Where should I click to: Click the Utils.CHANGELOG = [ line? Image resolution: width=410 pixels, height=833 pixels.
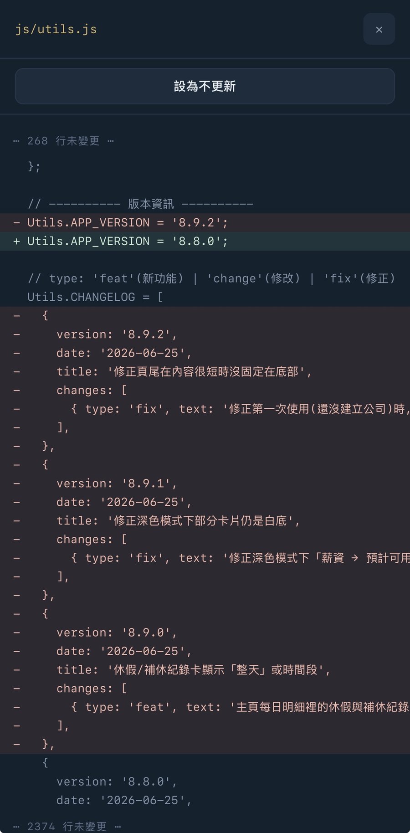[x=95, y=297]
